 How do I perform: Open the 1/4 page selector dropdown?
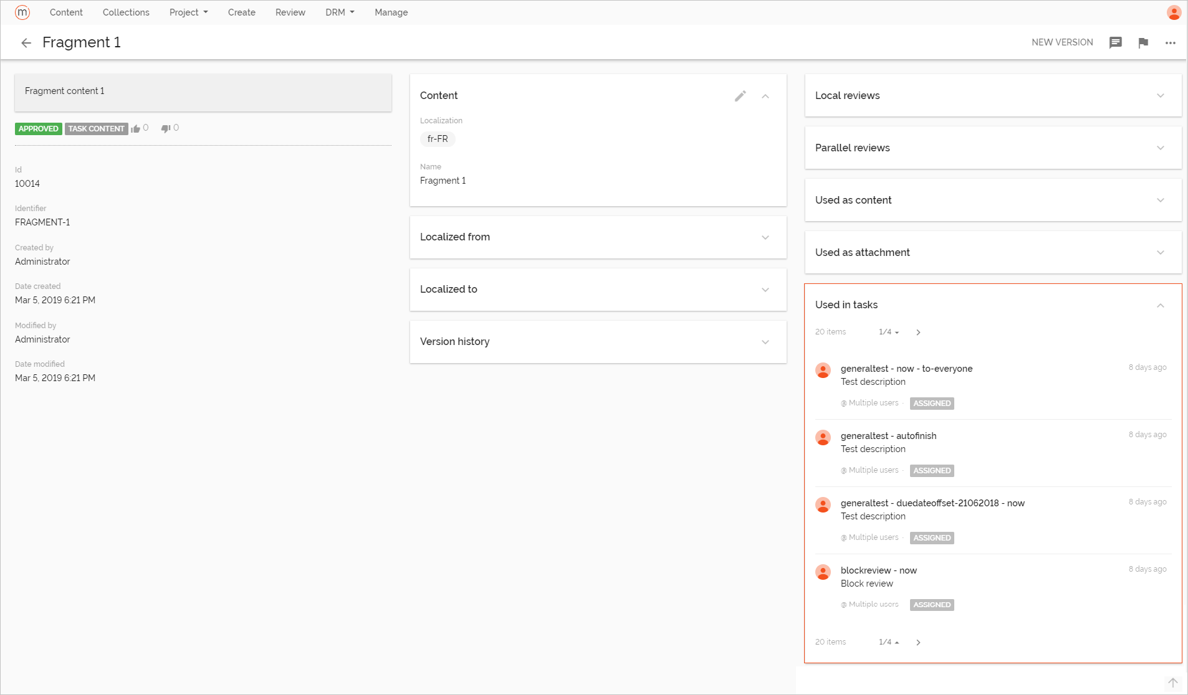point(888,332)
